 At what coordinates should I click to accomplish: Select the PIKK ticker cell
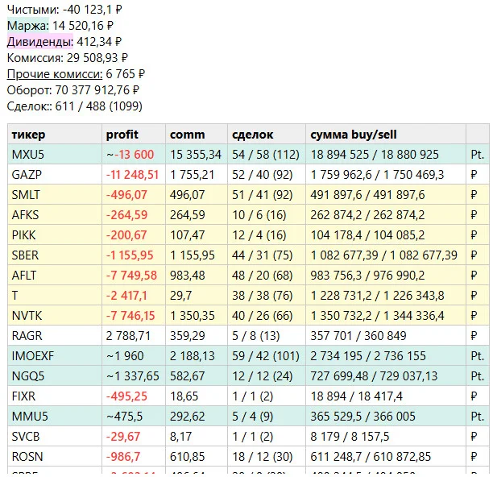[x=55, y=235]
